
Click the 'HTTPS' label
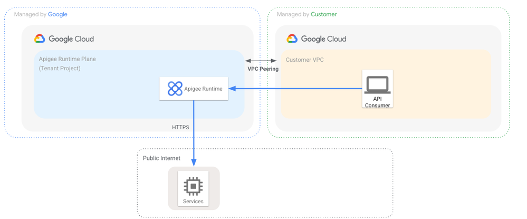point(180,128)
